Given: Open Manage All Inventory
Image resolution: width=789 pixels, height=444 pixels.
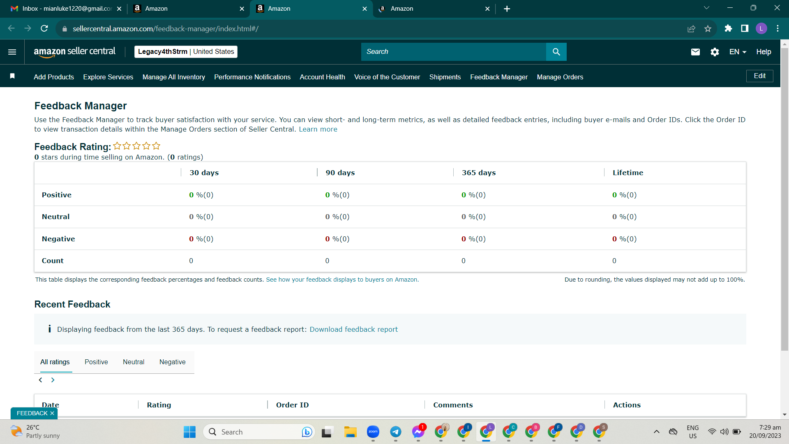Looking at the screenshot, I should pyautogui.click(x=173, y=77).
